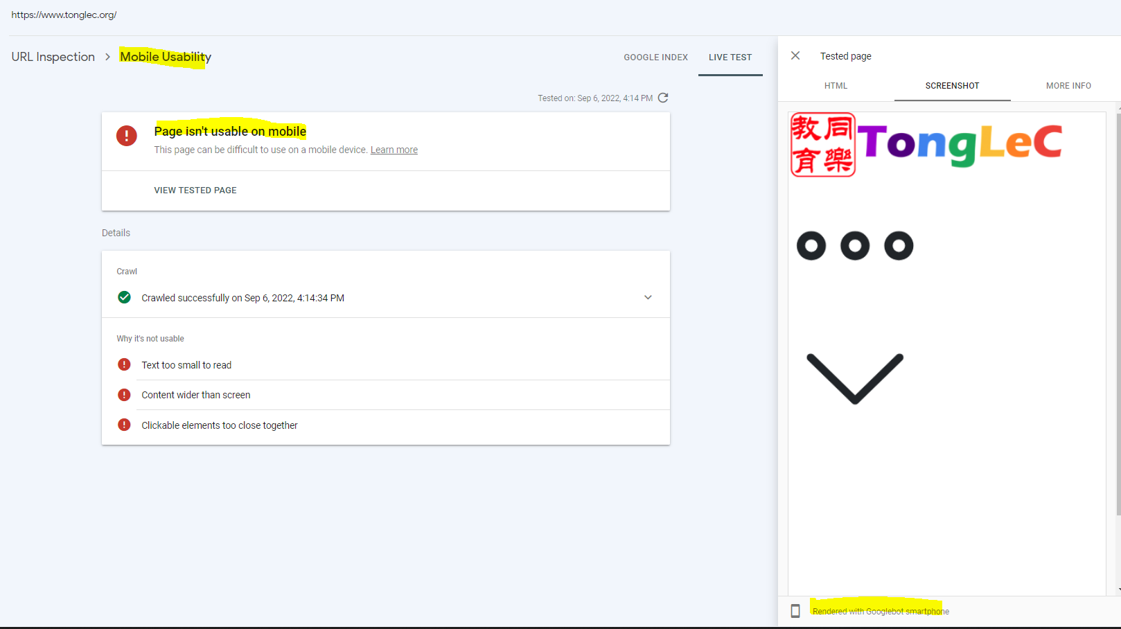
Task: Expand the Crawl details chevron
Action: click(x=648, y=297)
